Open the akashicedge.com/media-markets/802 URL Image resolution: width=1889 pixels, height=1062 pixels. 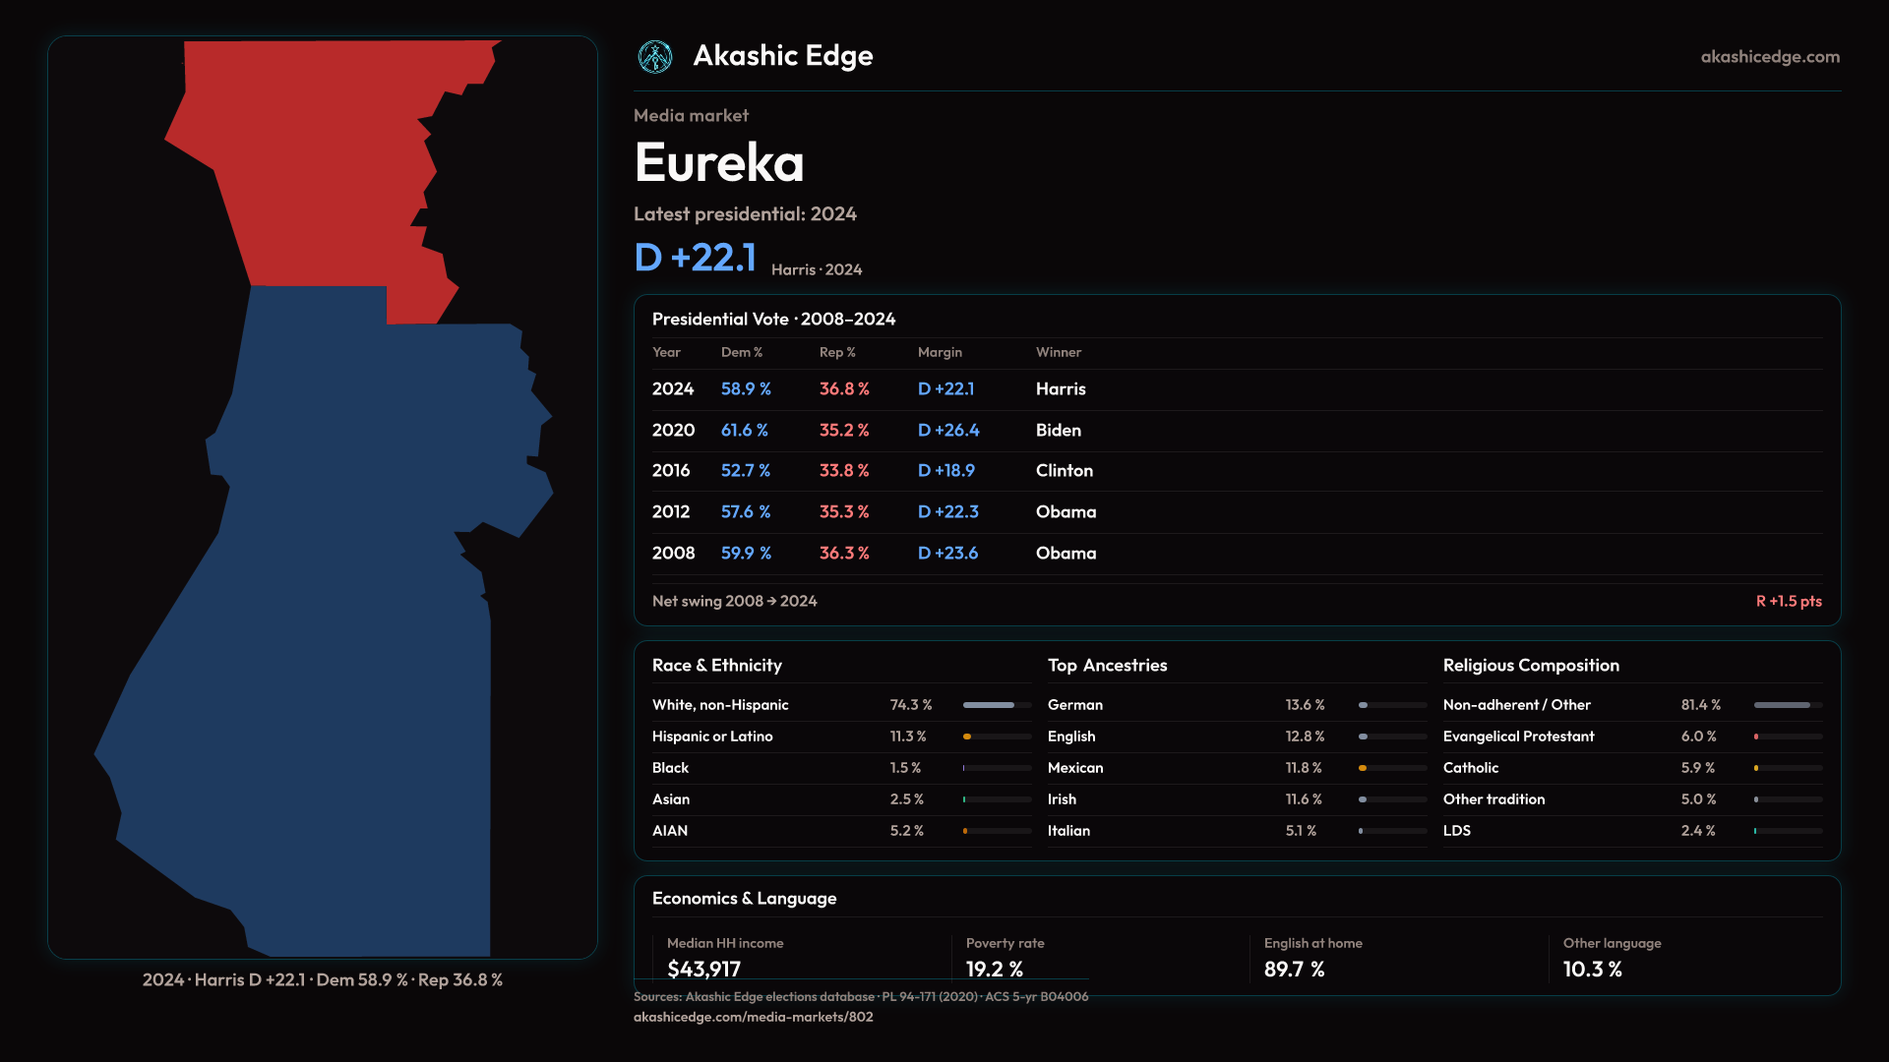point(753,1017)
